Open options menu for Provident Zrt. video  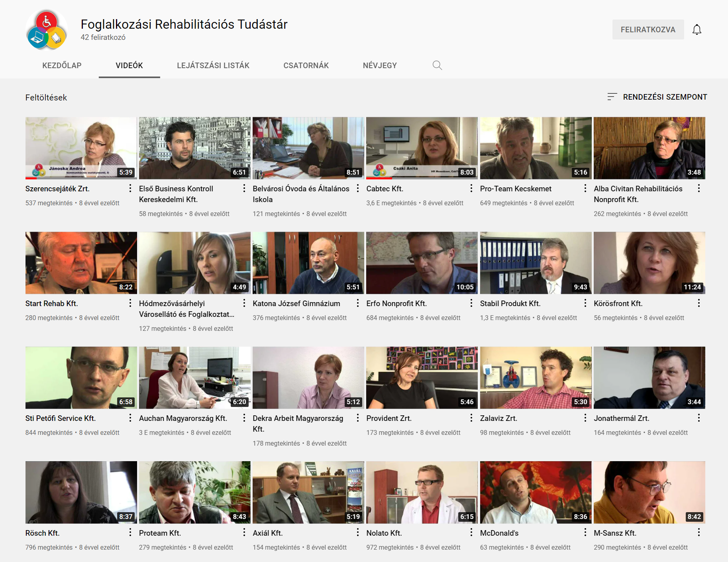pyautogui.click(x=471, y=418)
